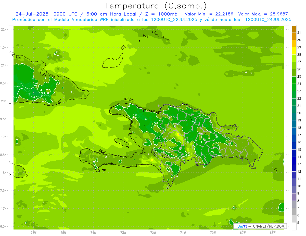Click the "72W" longitude label
The height and width of the screenshot is (236, 306).
tap(153, 233)
